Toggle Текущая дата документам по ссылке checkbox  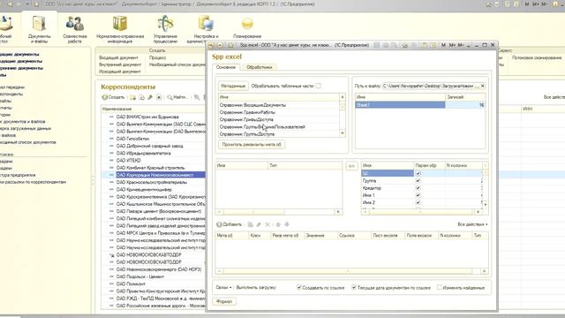point(354,287)
